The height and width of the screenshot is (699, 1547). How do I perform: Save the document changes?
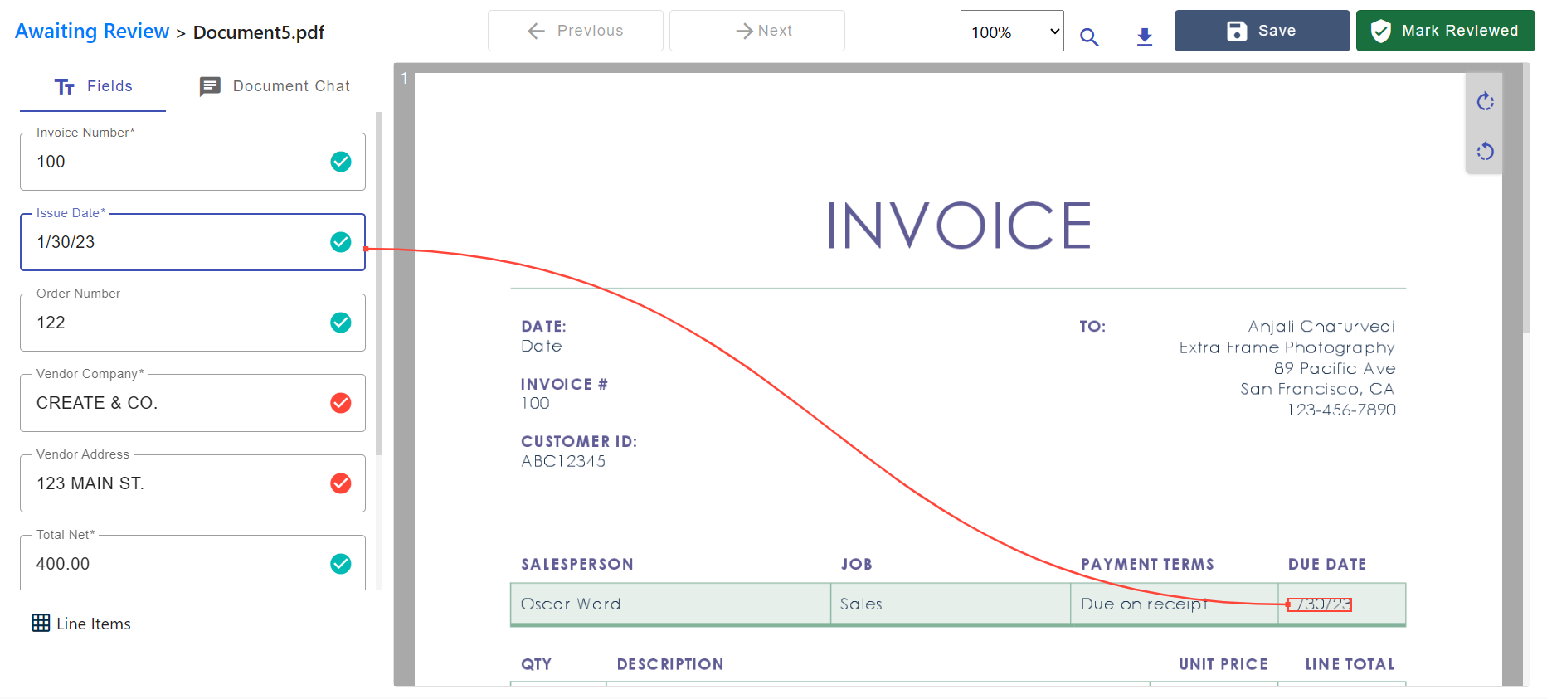tap(1261, 31)
